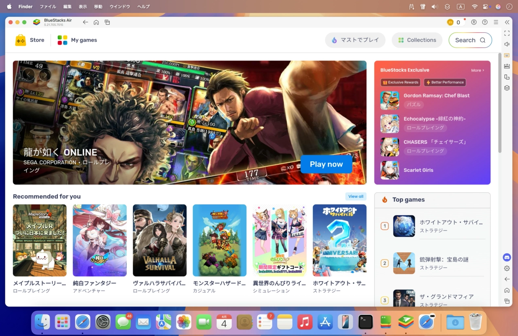This screenshot has height=336, width=518.
Task: Toggle volume using sidebar speaker icon
Action: pos(507,44)
